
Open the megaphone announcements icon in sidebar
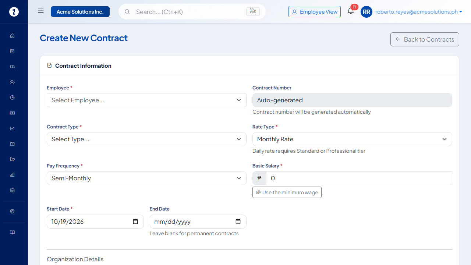tap(12, 159)
